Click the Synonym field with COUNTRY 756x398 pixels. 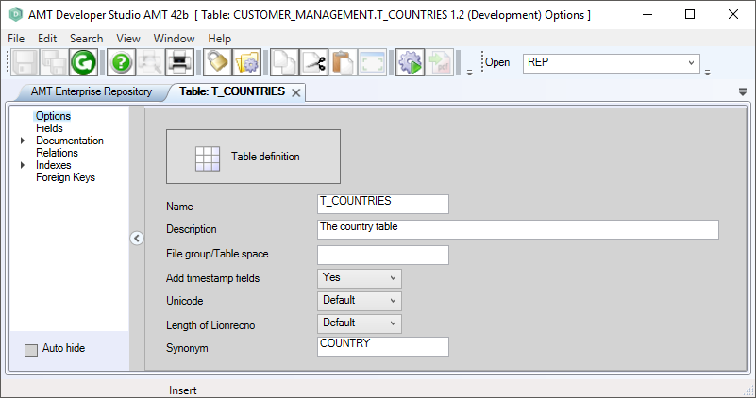383,346
